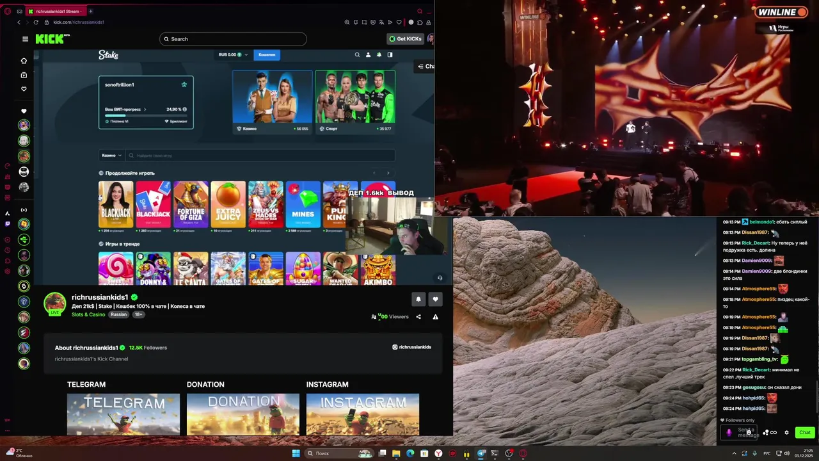Report stream with warning triangle icon

pyautogui.click(x=435, y=316)
